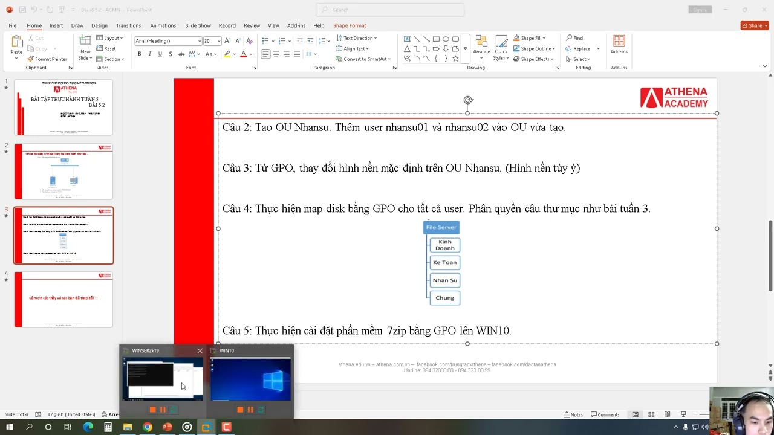The image size is (774, 435).
Task: Expand the Align Text dropdown
Action: point(352,49)
